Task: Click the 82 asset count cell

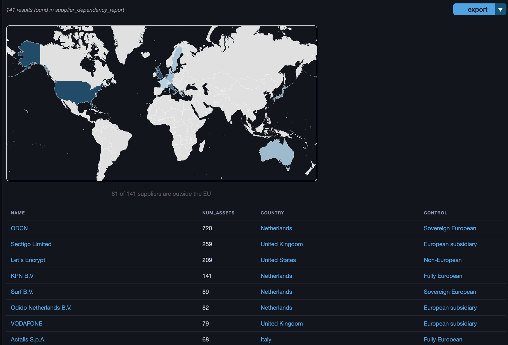Action: tap(206, 308)
